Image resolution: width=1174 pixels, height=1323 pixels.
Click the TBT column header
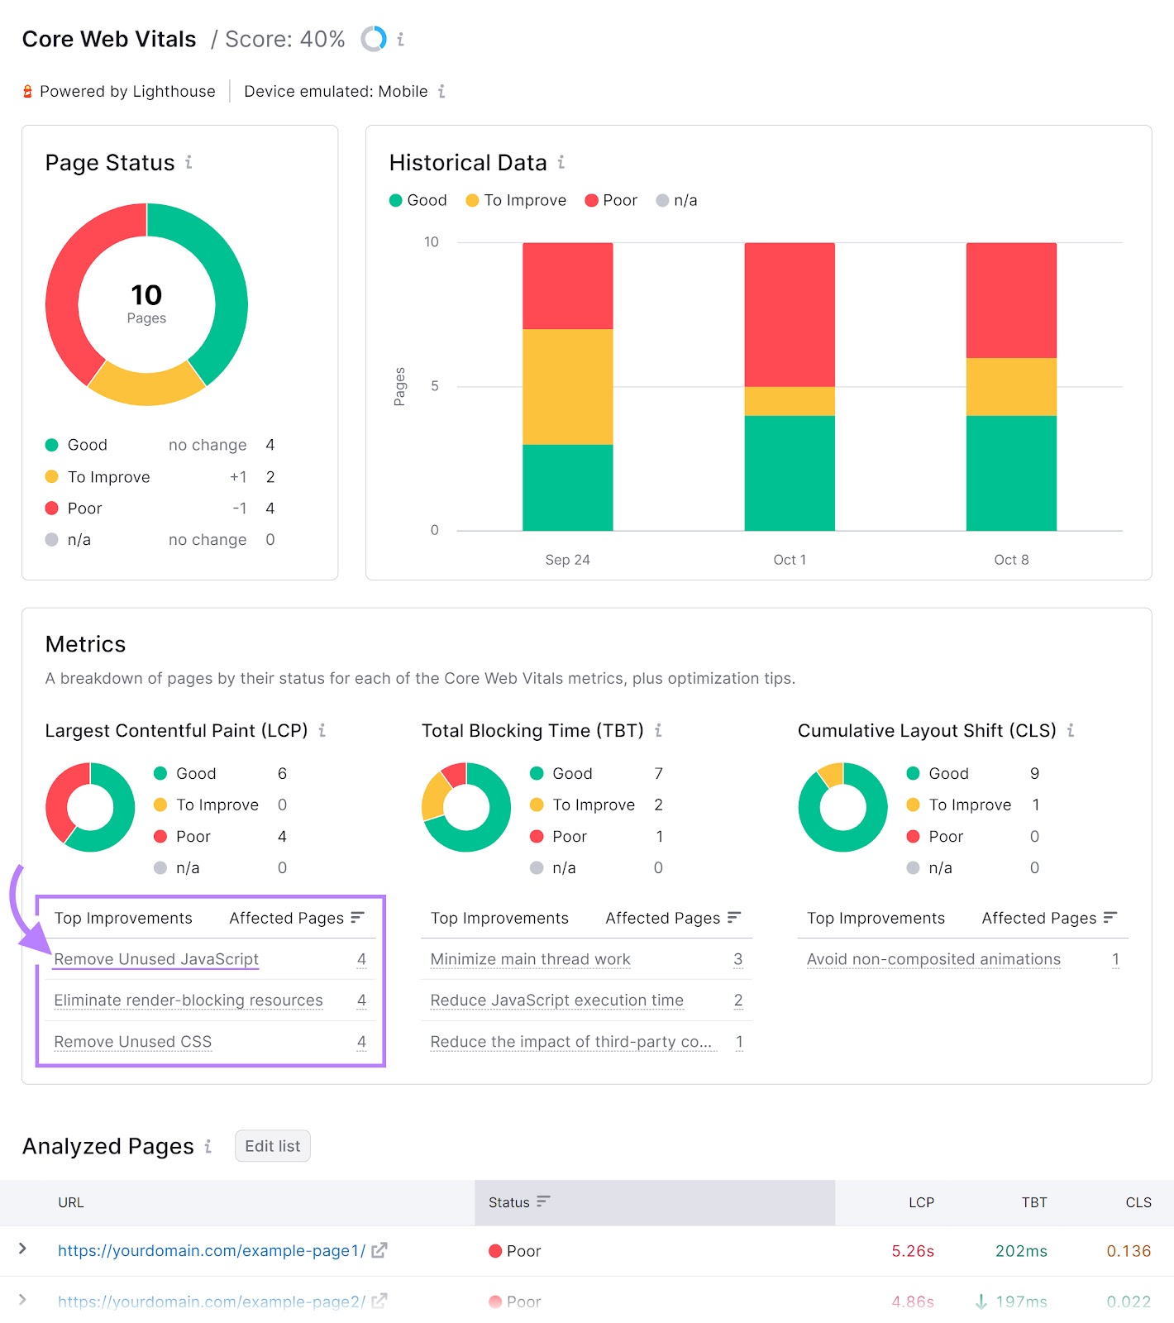pos(1034,1202)
